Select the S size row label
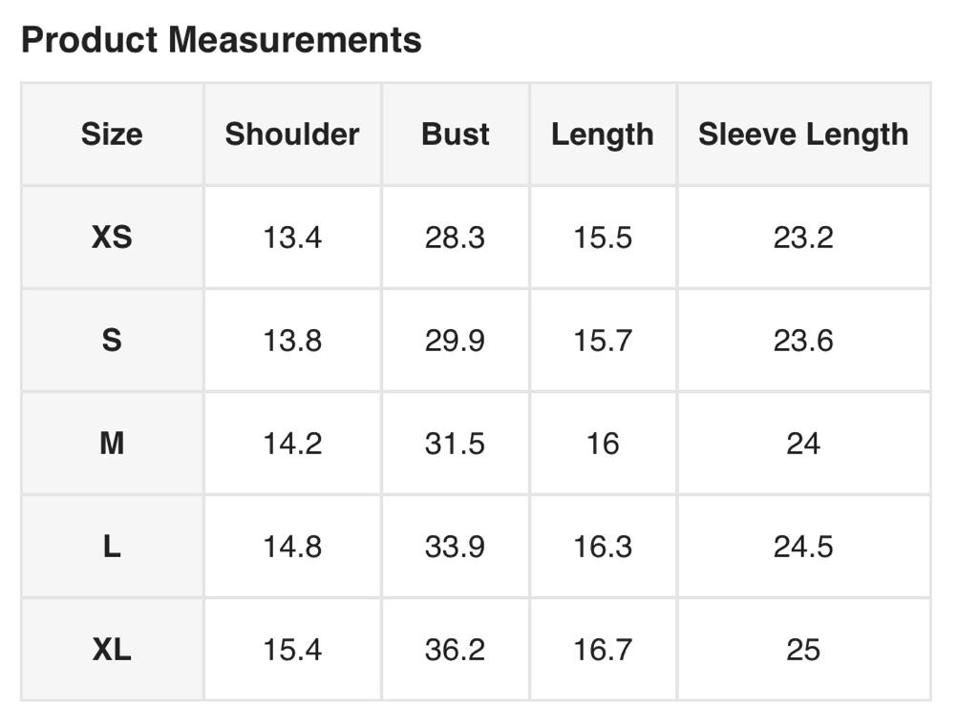Image resolution: width=978 pixels, height=706 pixels. [112, 341]
